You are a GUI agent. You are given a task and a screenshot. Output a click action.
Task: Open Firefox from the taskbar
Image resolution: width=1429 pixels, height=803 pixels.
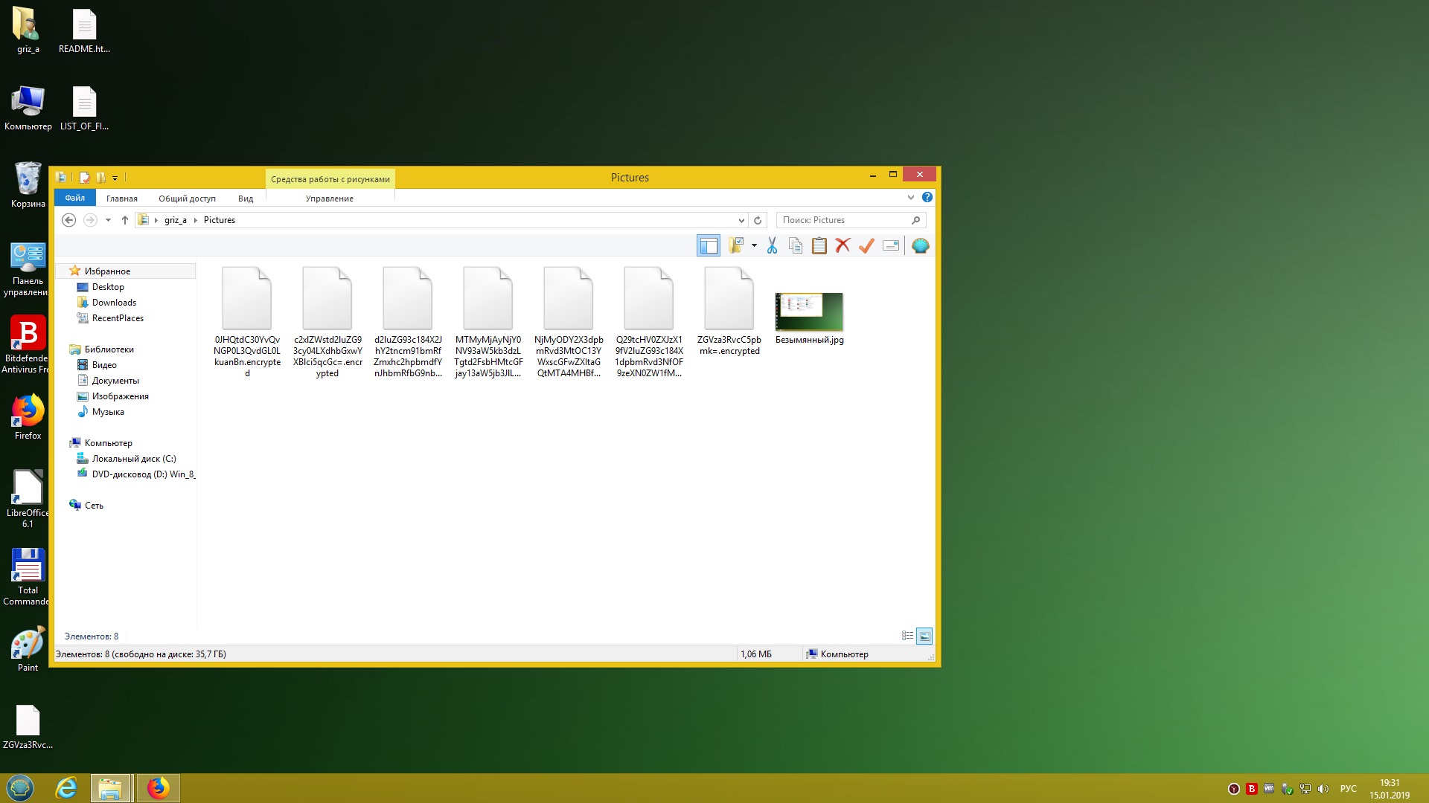click(x=158, y=788)
